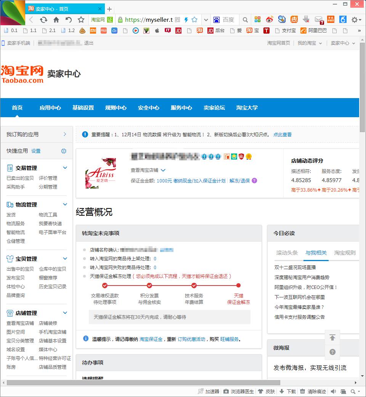Click the URL address field
Image resolution: width=366 pixels, height=397 pixels.
tap(149, 20)
